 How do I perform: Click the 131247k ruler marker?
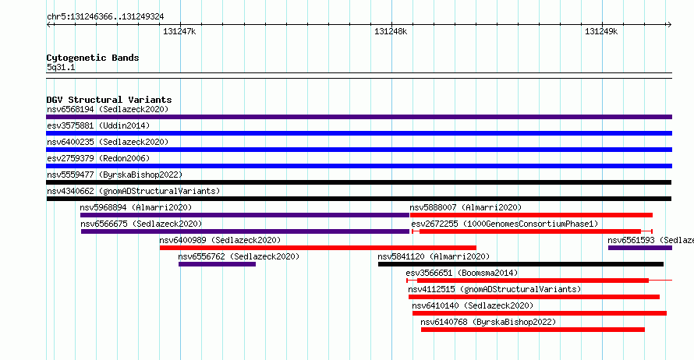pos(179,31)
